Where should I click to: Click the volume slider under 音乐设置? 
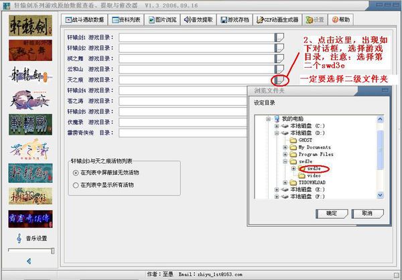(x=31, y=251)
